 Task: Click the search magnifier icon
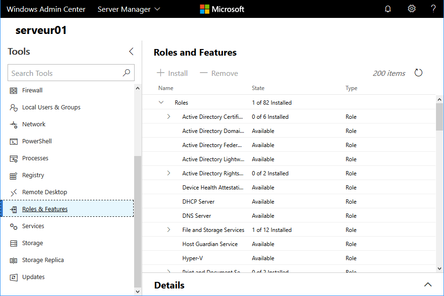[x=126, y=73]
